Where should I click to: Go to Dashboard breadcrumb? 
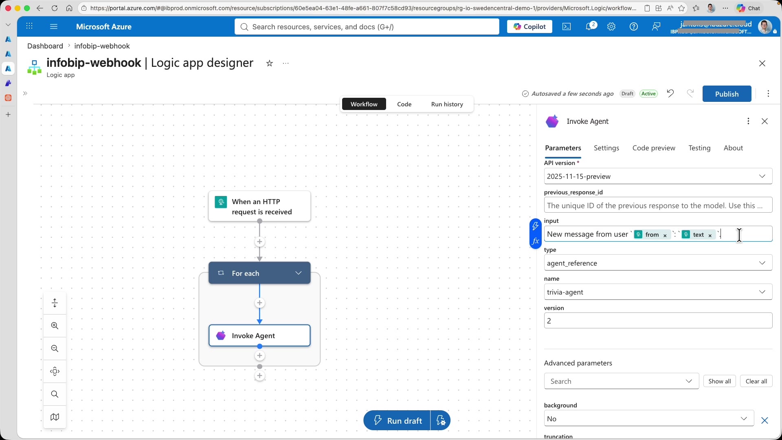pos(45,46)
